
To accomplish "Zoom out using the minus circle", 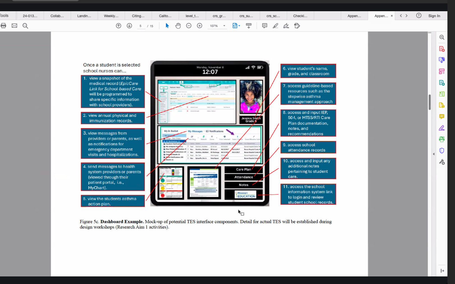I will tap(189, 26).
